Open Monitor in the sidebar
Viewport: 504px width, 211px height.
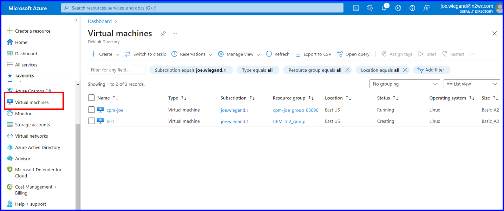click(x=19, y=113)
